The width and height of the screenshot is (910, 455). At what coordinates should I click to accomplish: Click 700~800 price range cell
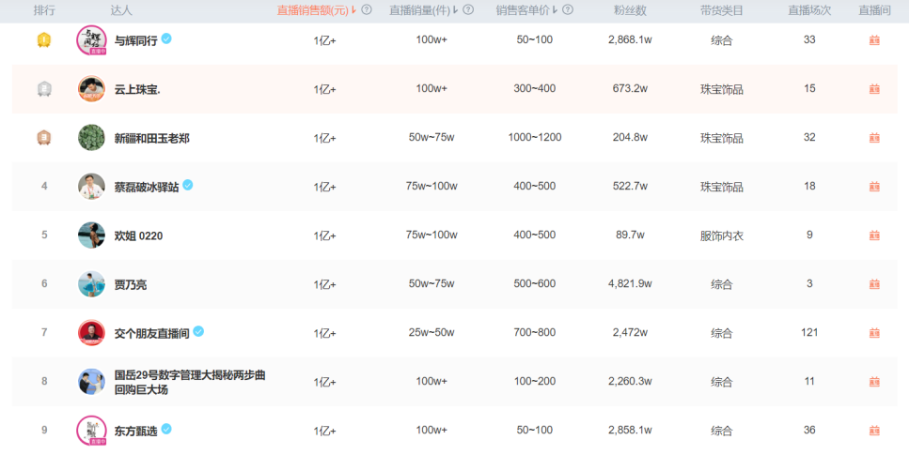tap(534, 332)
